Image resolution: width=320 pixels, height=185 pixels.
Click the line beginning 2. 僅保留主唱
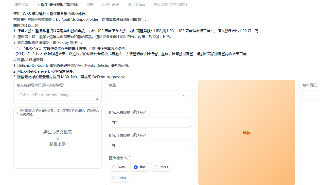[x=94, y=37]
